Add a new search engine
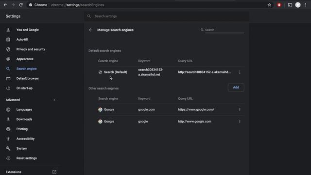 click(x=236, y=87)
